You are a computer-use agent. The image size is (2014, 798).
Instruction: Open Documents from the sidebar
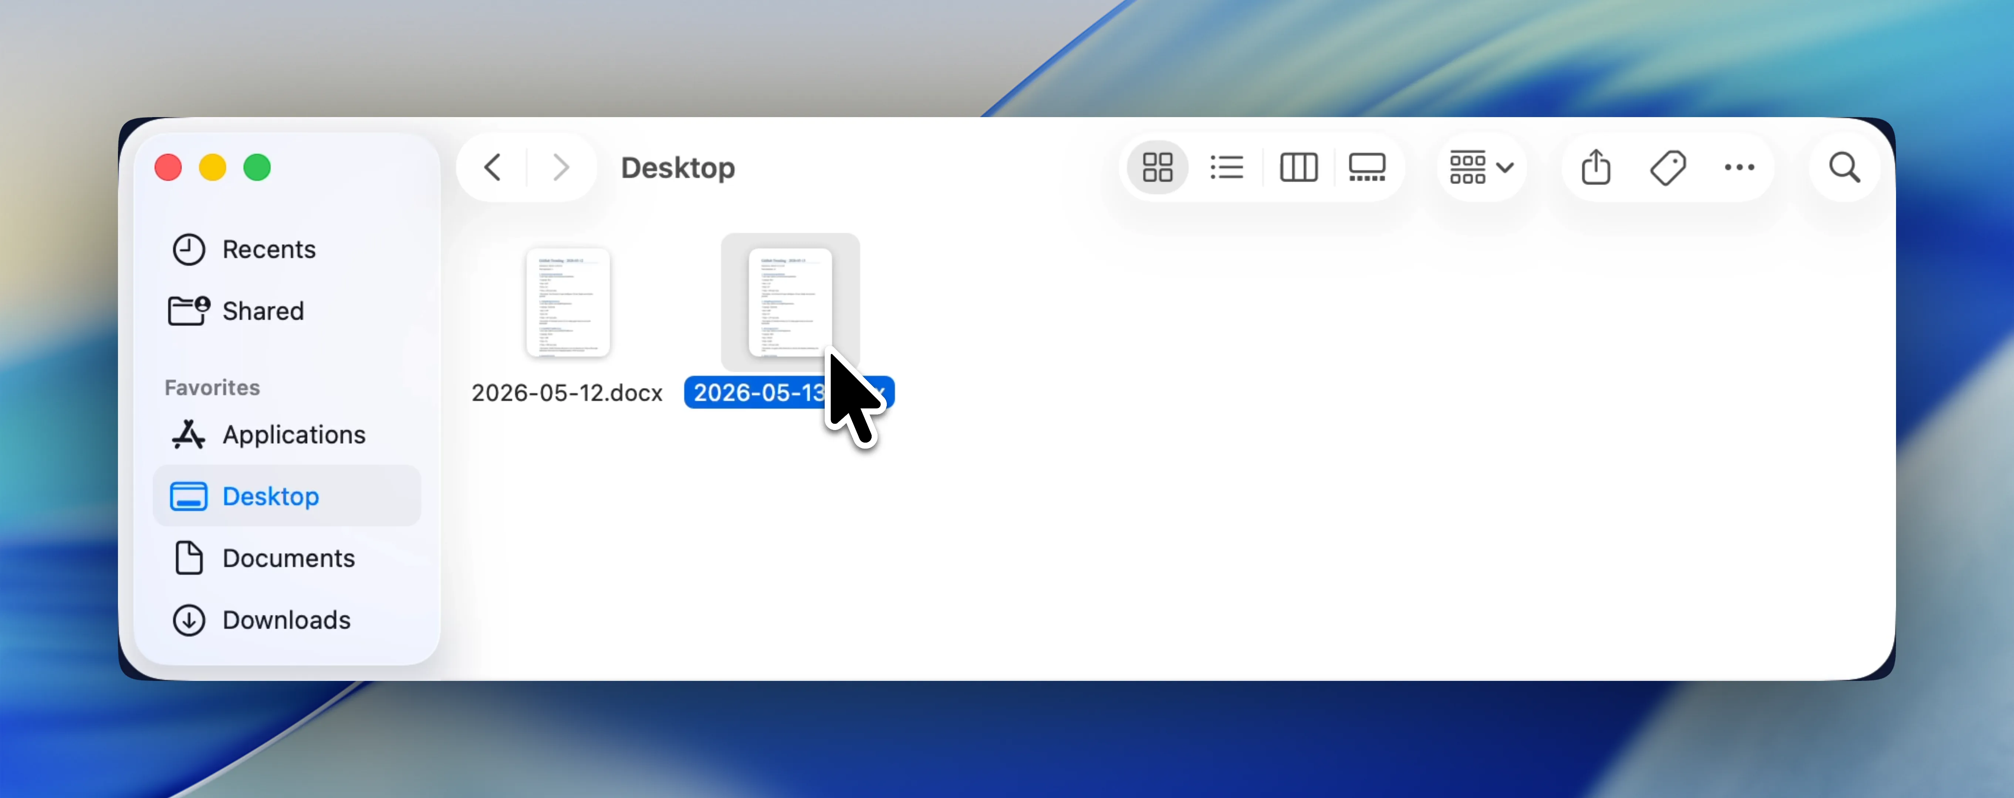(287, 557)
